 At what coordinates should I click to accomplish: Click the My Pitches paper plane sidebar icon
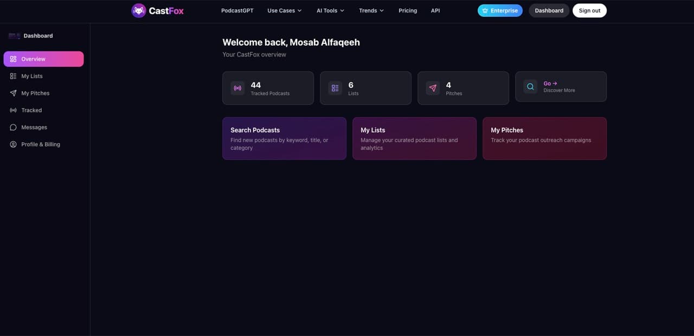coord(14,93)
